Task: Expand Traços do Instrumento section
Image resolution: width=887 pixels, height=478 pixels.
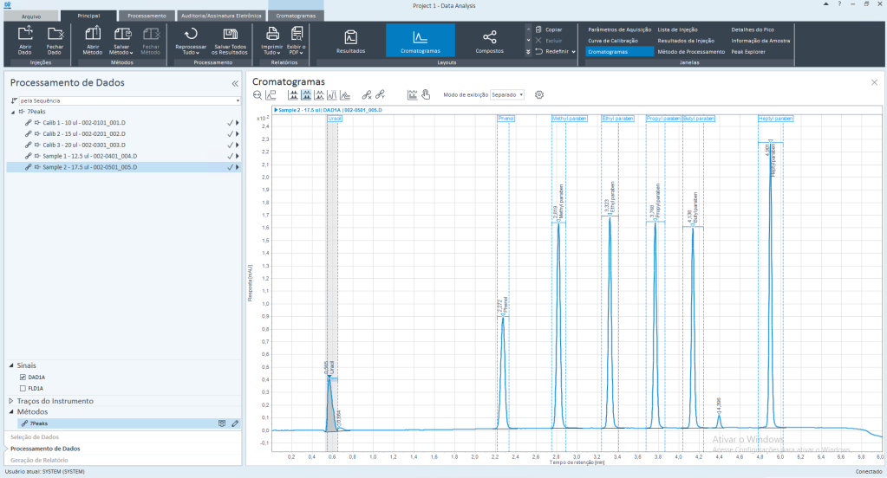Action: (11, 401)
